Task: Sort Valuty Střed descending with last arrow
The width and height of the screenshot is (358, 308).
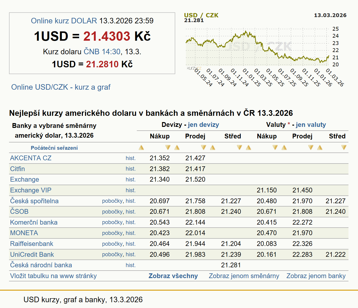Action: (x=344, y=148)
